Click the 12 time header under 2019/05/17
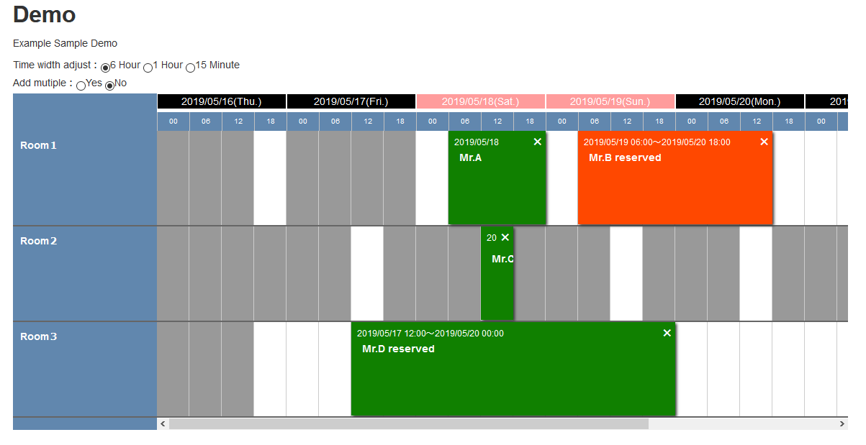 click(367, 121)
